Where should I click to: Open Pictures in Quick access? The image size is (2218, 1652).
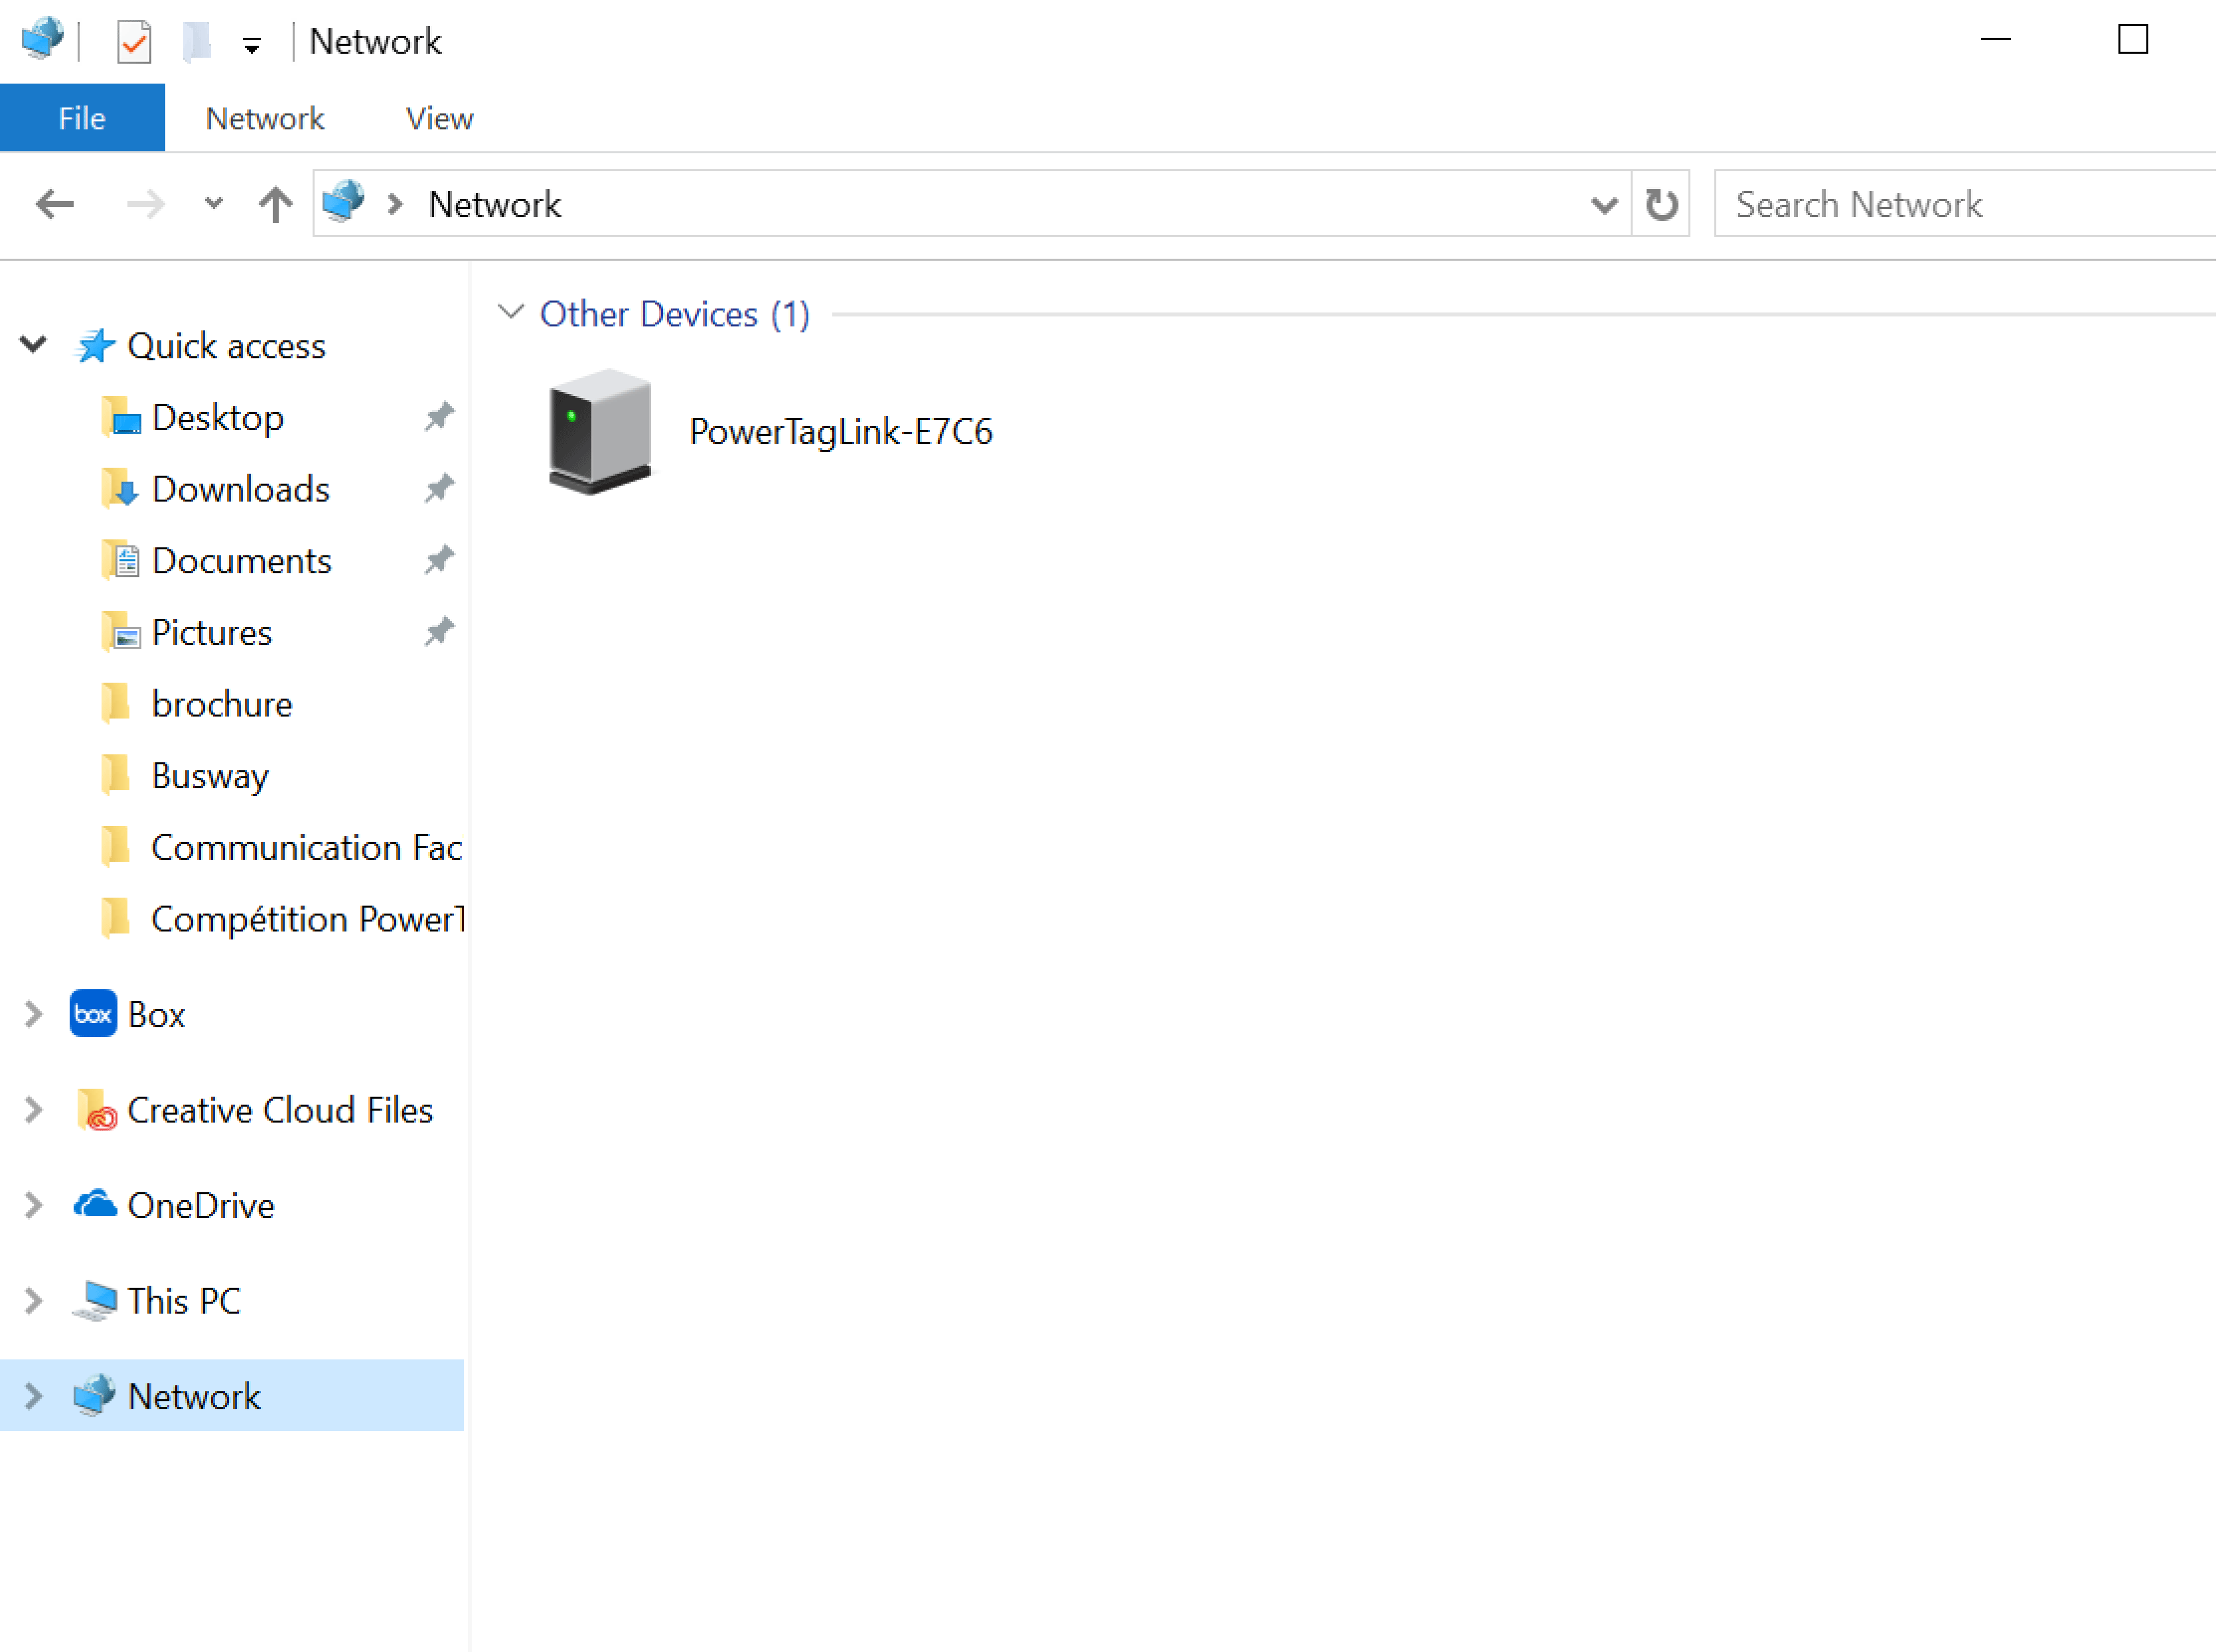(212, 633)
